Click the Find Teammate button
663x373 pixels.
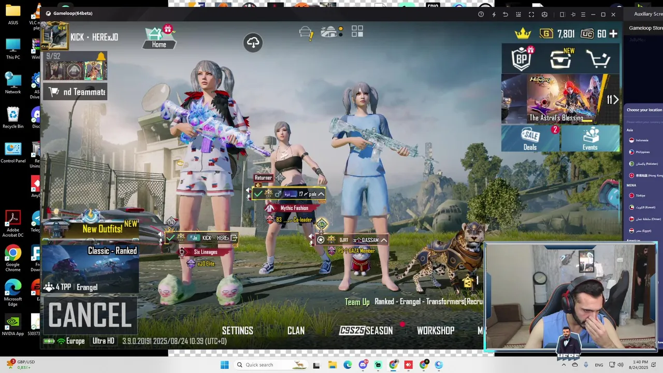pyautogui.click(x=76, y=92)
